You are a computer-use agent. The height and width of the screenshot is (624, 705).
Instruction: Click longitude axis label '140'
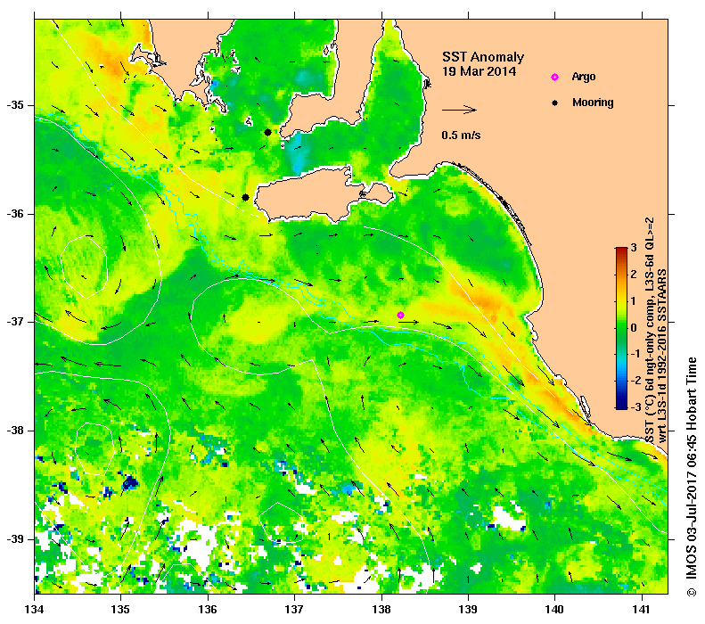[x=554, y=610]
